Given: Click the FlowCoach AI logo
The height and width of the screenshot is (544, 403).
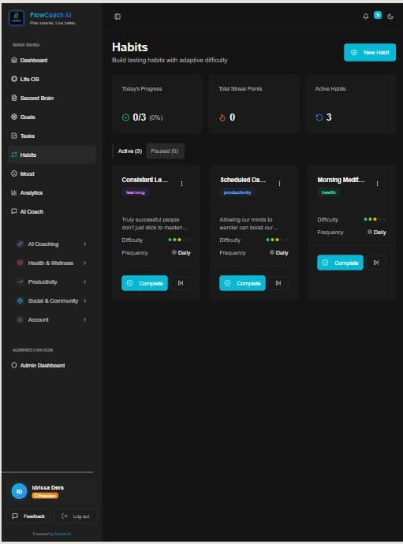Looking at the screenshot, I should tap(17, 17).
